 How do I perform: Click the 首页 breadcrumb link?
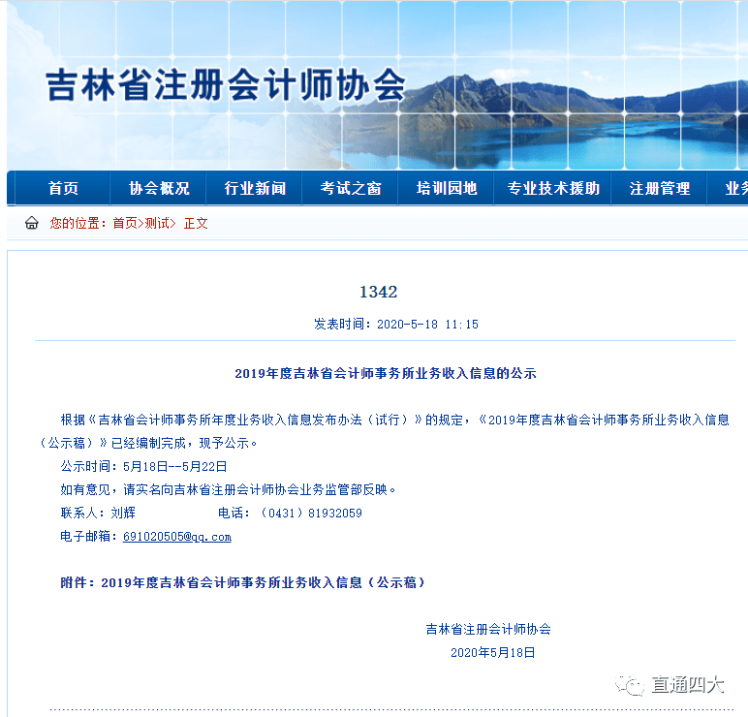click(125, 223)
